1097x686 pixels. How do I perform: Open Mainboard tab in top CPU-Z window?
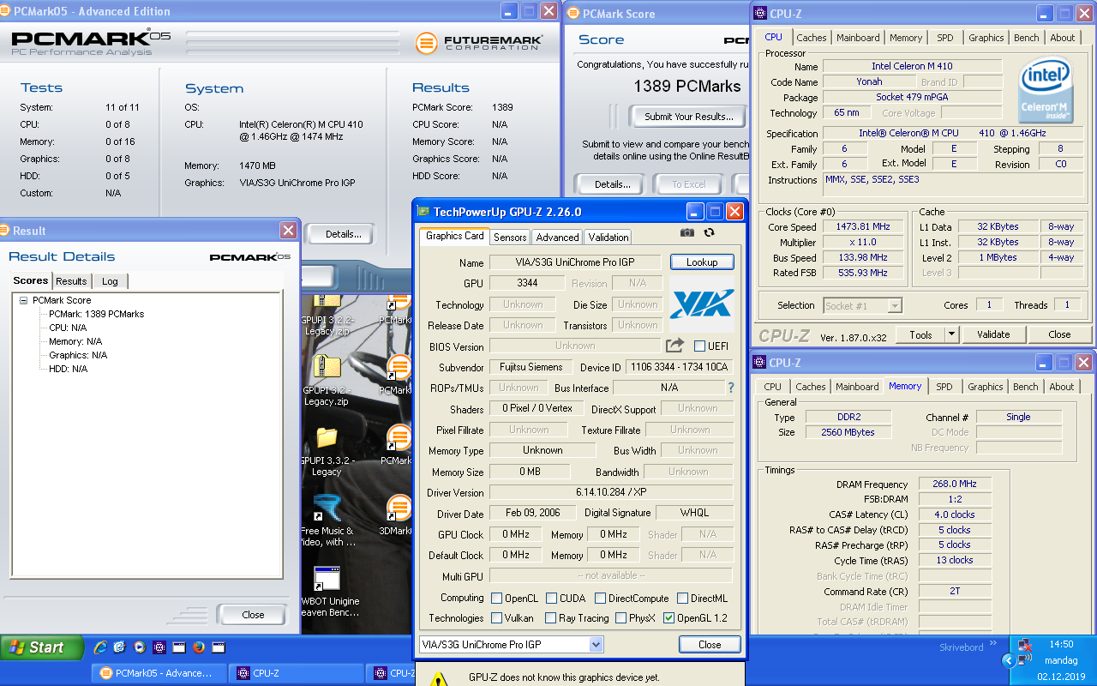858,38
